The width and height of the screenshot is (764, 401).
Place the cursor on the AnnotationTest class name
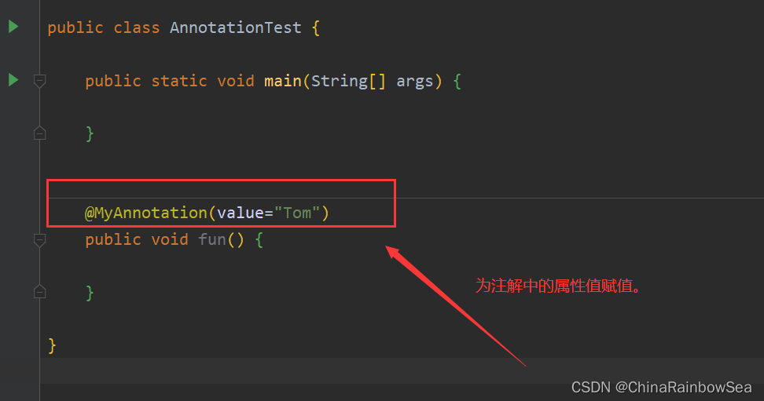coord(235,27)
